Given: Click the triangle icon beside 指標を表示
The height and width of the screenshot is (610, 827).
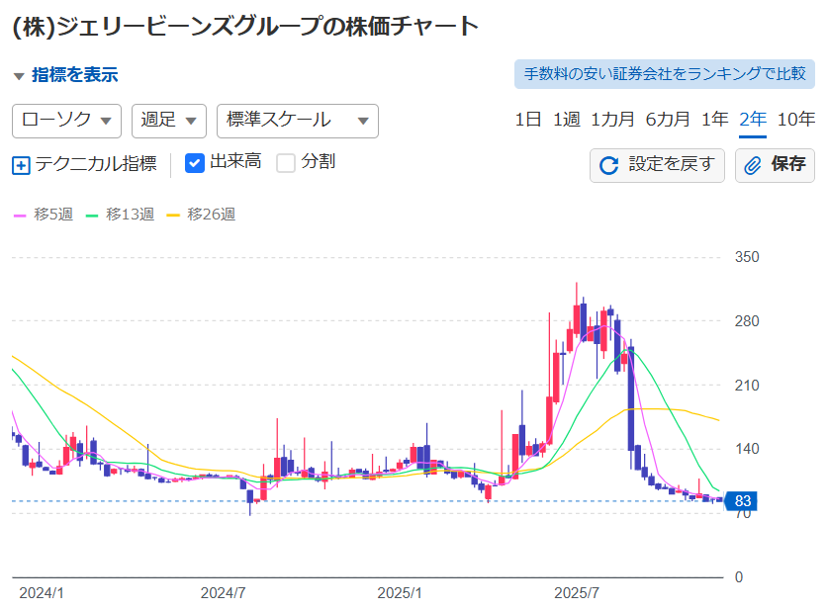Looking at the screenshot, I should 19,76.
